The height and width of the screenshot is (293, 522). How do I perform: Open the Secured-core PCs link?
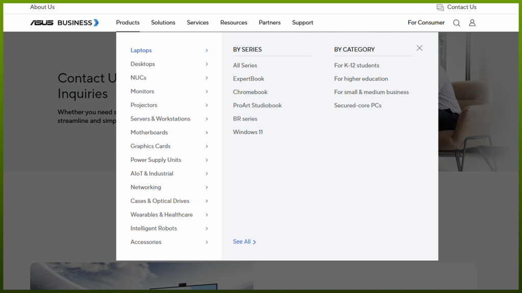[358, 105]
